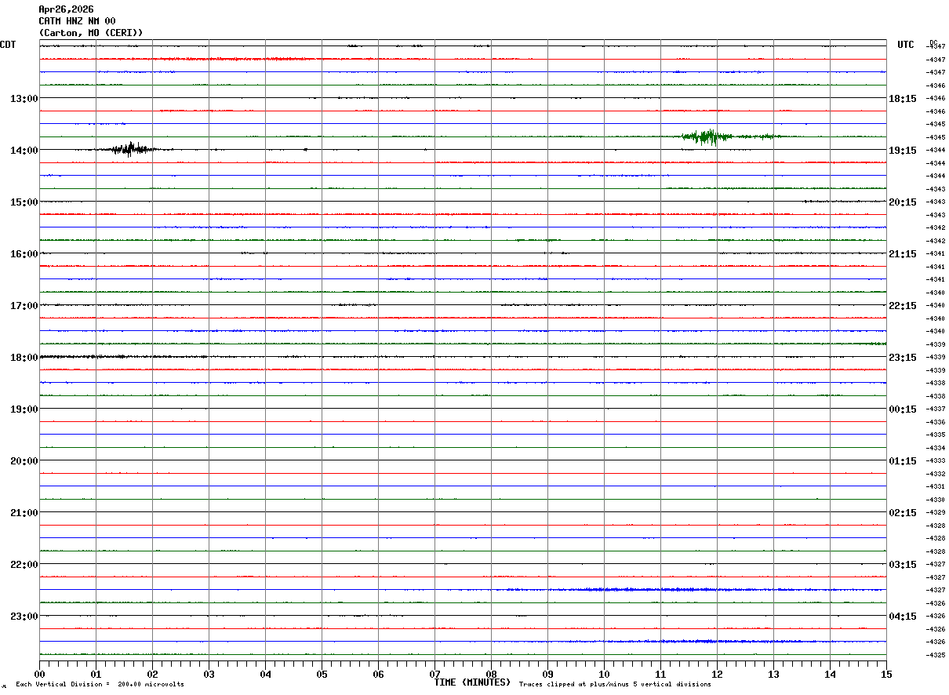Viewport: 949px width, 695px height.
Task: Click the 21:15 UTC time label
Action: pyautogui.click(x=903, y=253)
